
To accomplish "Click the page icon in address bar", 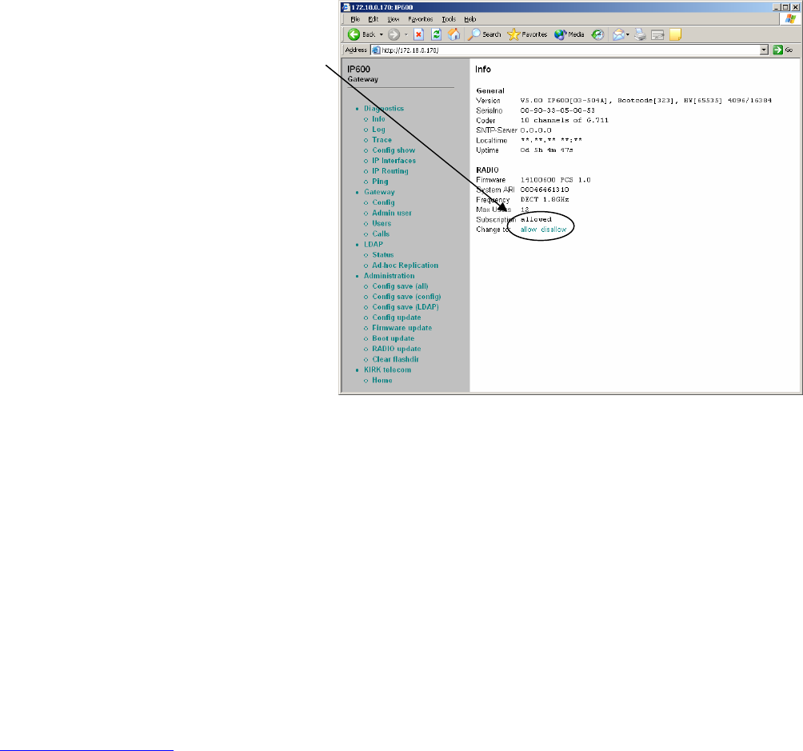I will 376,50.
